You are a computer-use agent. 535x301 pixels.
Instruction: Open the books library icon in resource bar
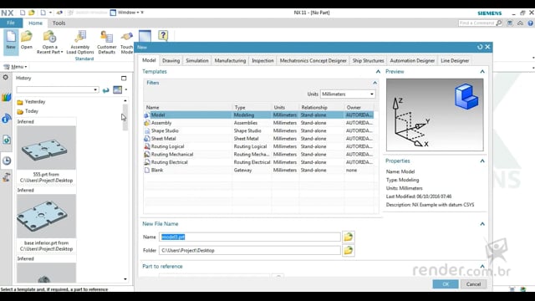(x=6, y=98)
